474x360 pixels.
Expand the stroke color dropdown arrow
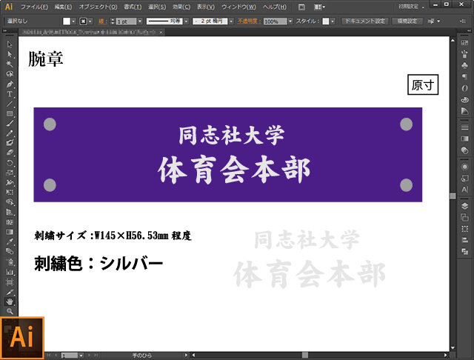(x=90, y=21)
